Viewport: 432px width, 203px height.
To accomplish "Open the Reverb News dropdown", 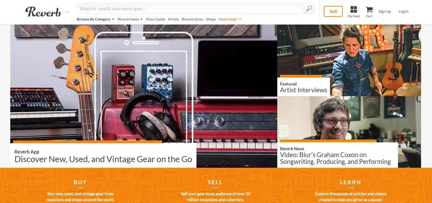I will (130, 19).
